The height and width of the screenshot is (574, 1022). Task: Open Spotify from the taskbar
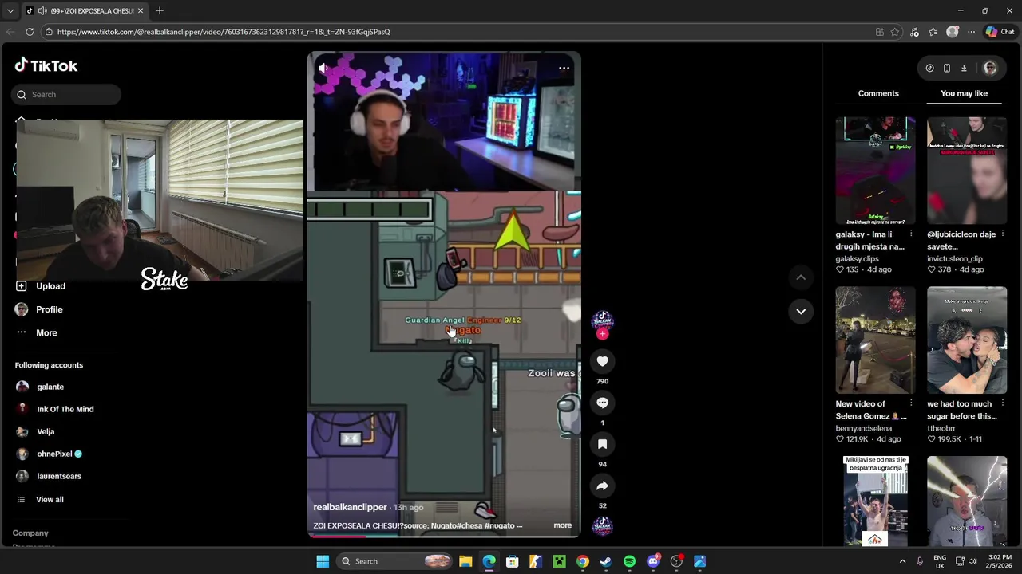[x=629, y=561]
